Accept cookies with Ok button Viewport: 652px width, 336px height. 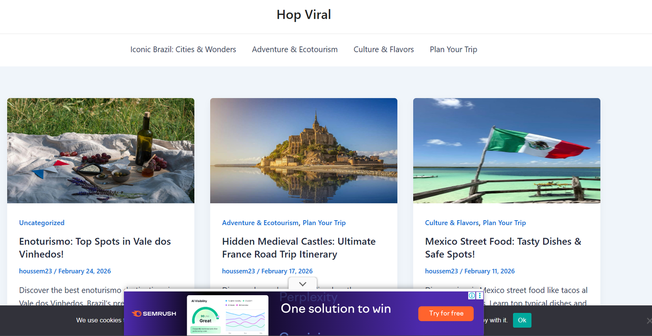pyautogui.click(x=522, y=320)
